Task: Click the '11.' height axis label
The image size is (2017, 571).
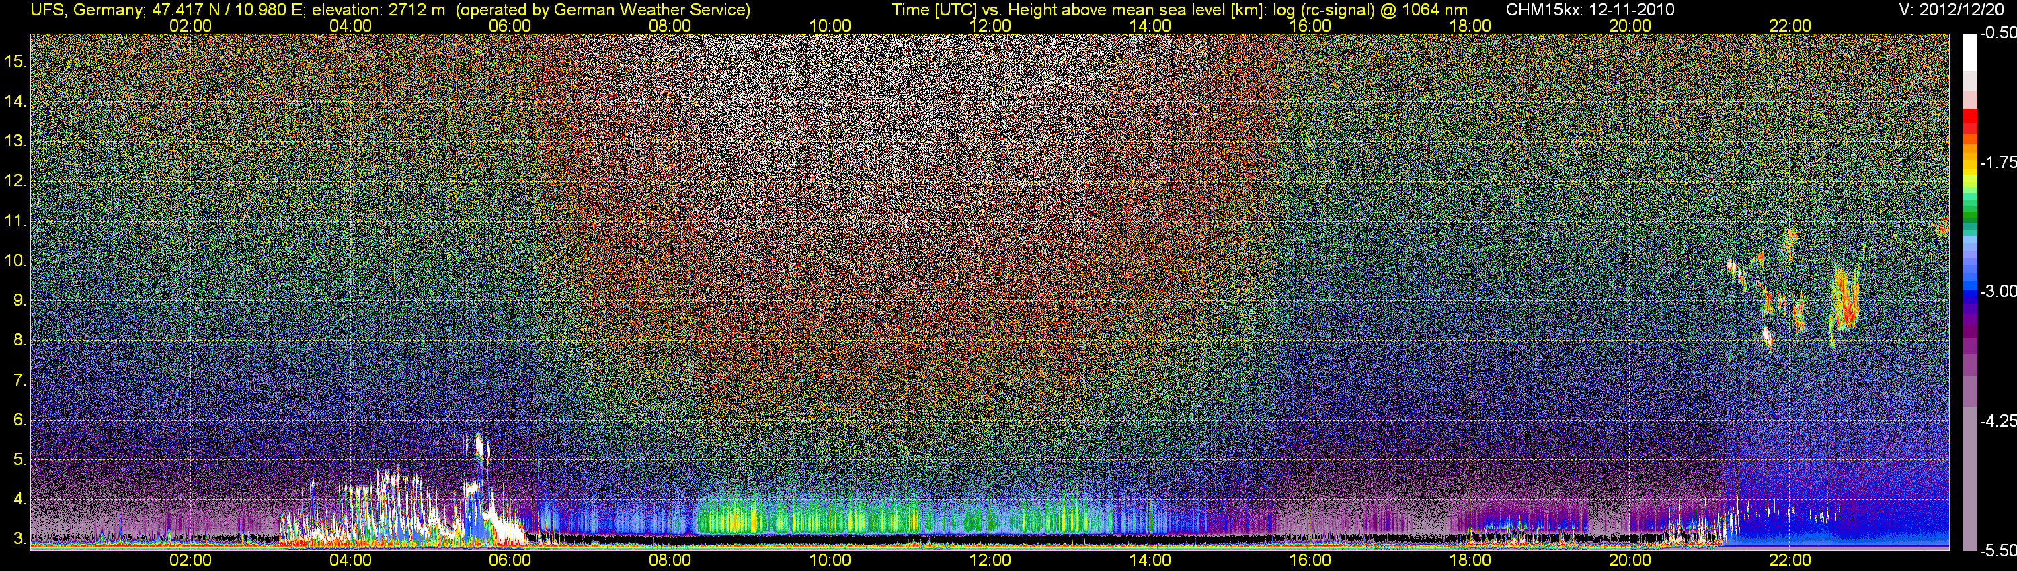Action: pos(15,220)
